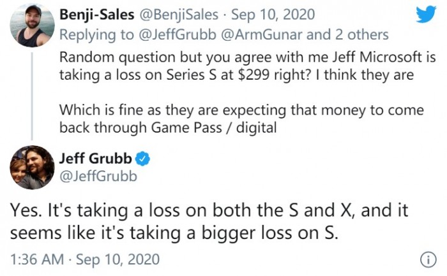Open Jeff Grubb's profile picture
The height and width of the screenshot is (276, 447).
pyautogui.click(x=31, y=167)
